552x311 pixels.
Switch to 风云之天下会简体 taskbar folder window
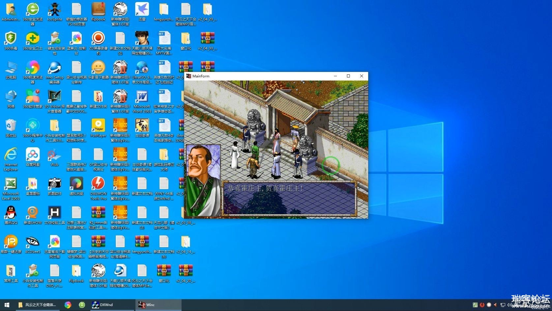pyautogui.click(x=37, y=305)
